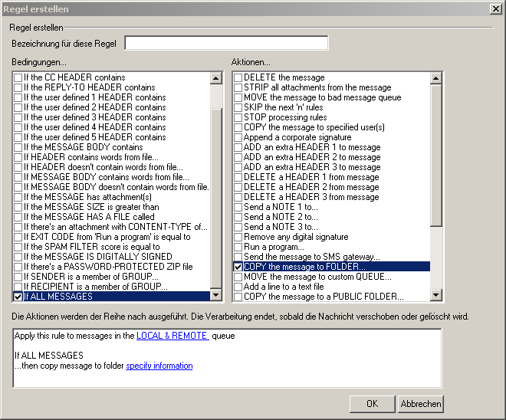Check 'If SENDER is a member of GROUP...'

18,277
